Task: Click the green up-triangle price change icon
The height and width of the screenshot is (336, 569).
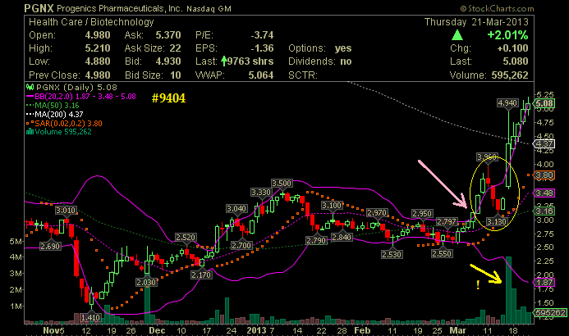Action: click(457, 36)
